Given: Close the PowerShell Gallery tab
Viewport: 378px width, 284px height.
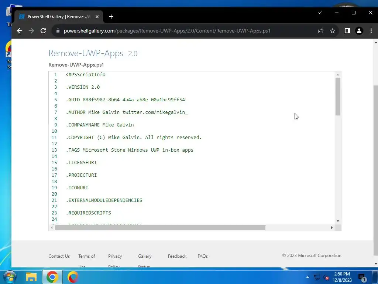Looking at the screenshot, I should tap(97, 17).
